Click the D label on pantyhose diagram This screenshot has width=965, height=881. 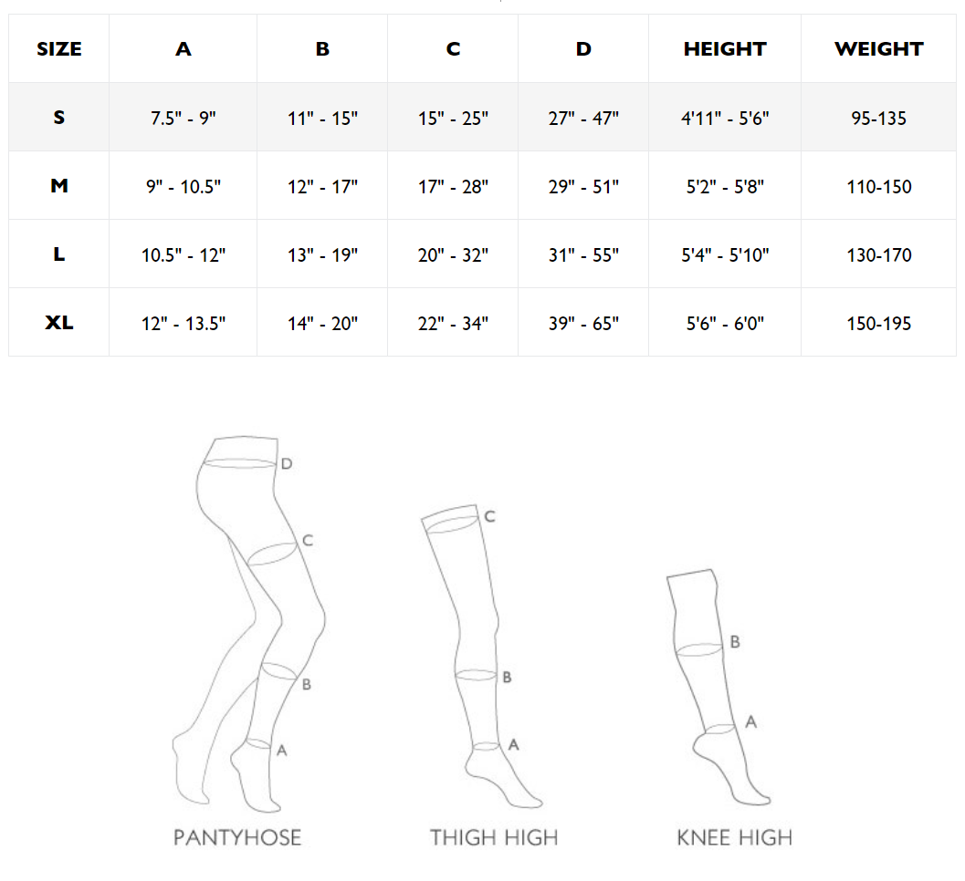click(x=287, y=463)
